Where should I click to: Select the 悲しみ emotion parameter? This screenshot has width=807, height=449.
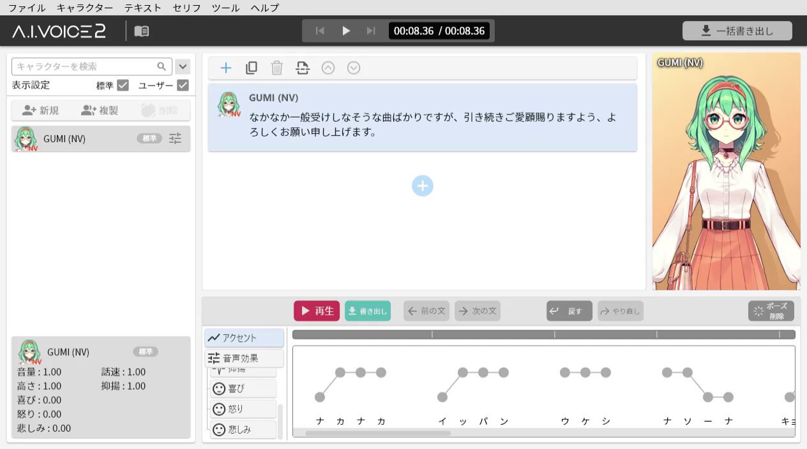click(243, 429)
